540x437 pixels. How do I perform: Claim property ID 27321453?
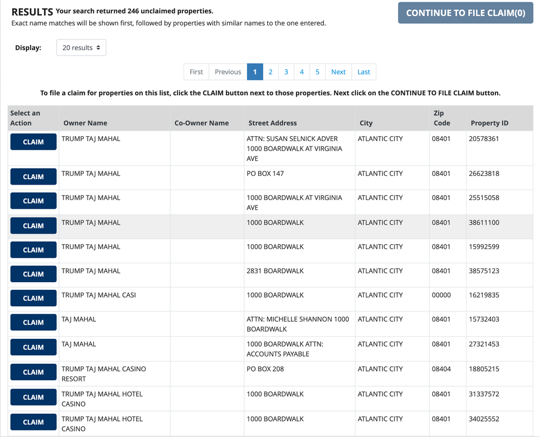point(34,347)
